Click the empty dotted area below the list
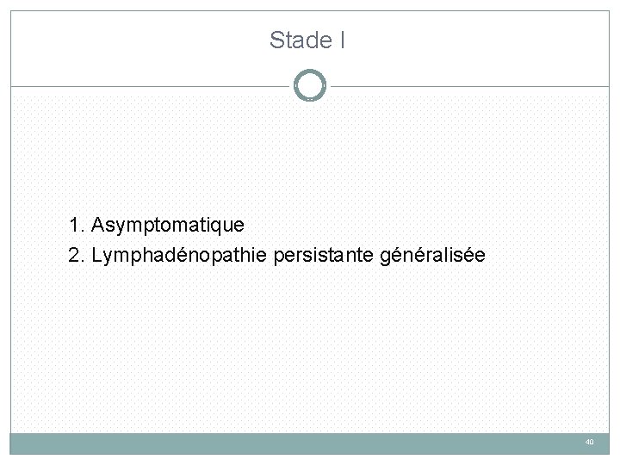 pos(310,348)
